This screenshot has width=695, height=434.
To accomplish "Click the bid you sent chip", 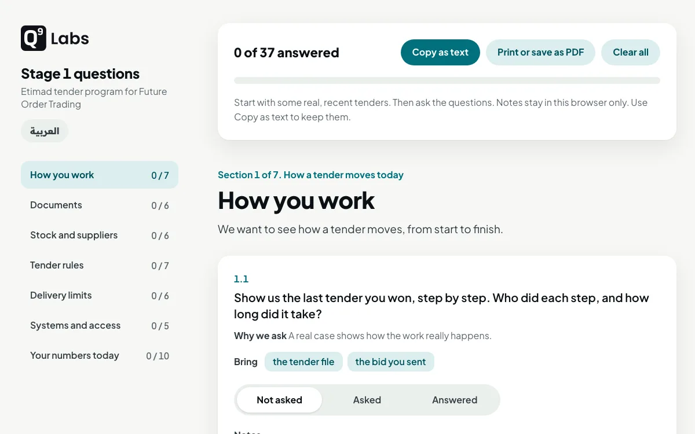I will pos(390,362).
